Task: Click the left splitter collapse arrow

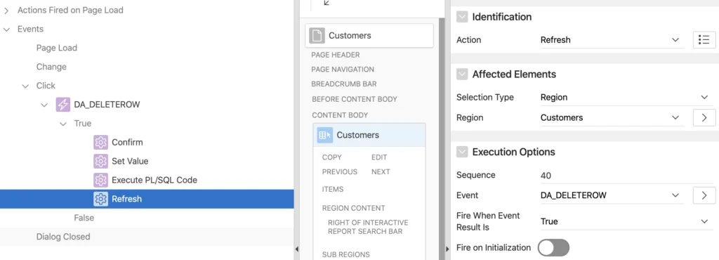Action: point(297,249)
